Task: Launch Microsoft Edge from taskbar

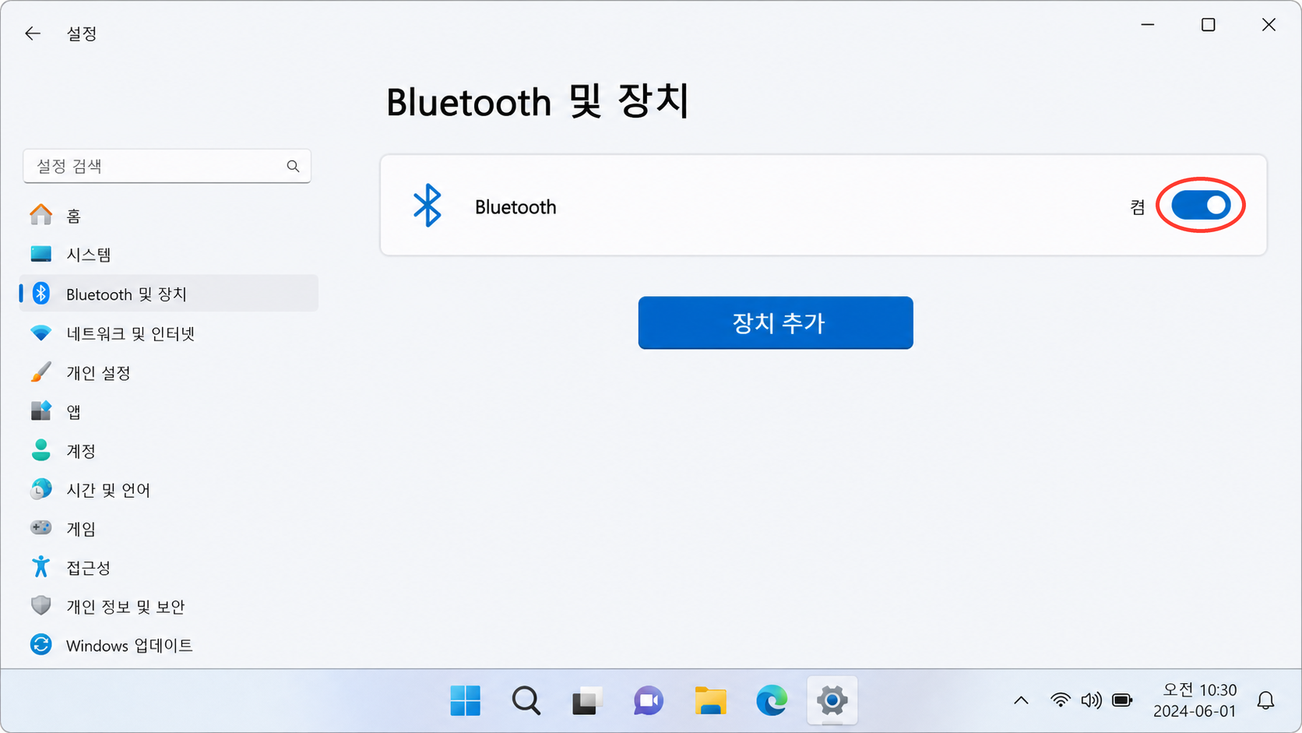Action: click(771, 701)
